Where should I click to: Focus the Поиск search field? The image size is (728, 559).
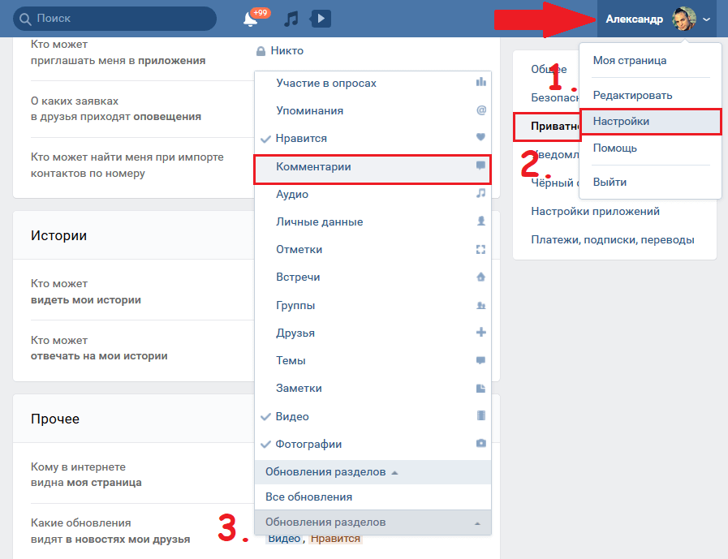click(114, 19)
